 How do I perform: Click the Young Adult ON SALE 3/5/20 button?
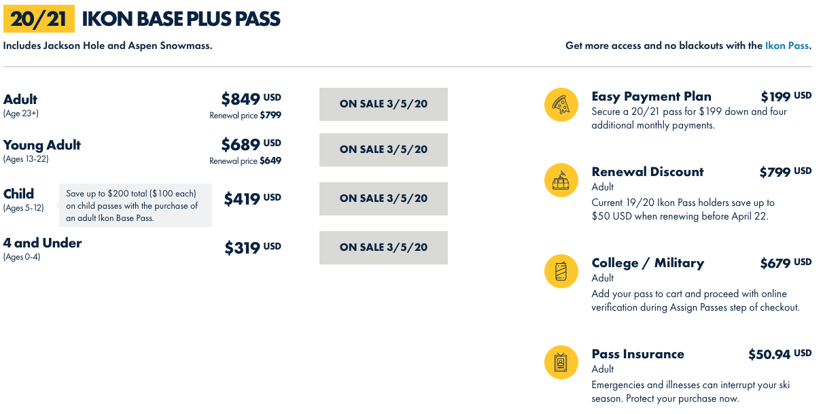(x=383, y=150)
